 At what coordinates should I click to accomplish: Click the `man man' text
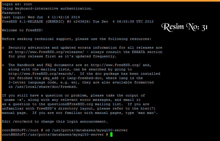click(146, 113)
